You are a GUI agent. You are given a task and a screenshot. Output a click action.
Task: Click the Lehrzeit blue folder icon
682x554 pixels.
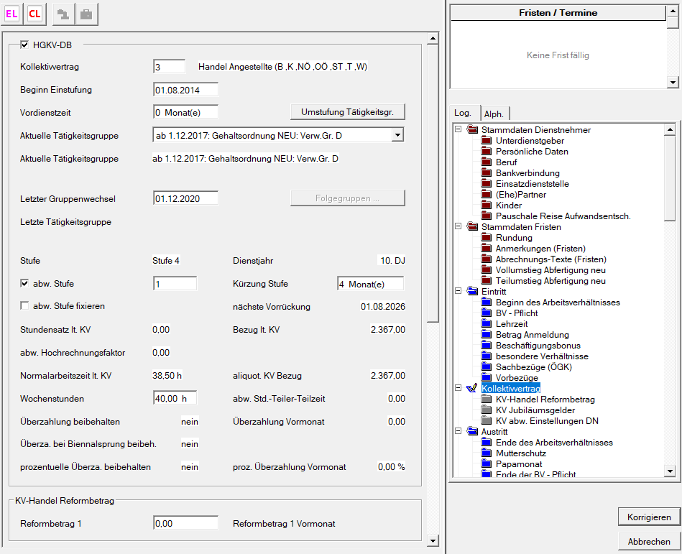point(487,324)
